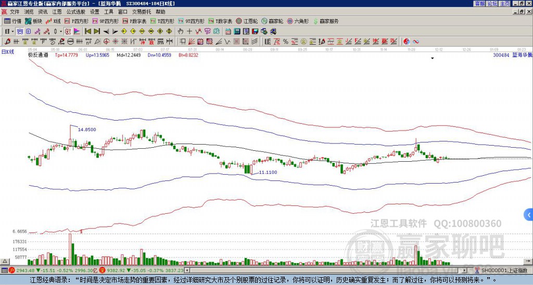
Task: Open the P数字表 tool
Action: point(134,21)
